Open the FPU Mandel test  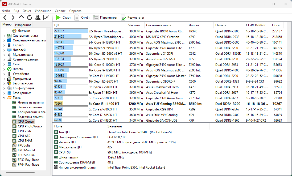(x=26, y=150)
